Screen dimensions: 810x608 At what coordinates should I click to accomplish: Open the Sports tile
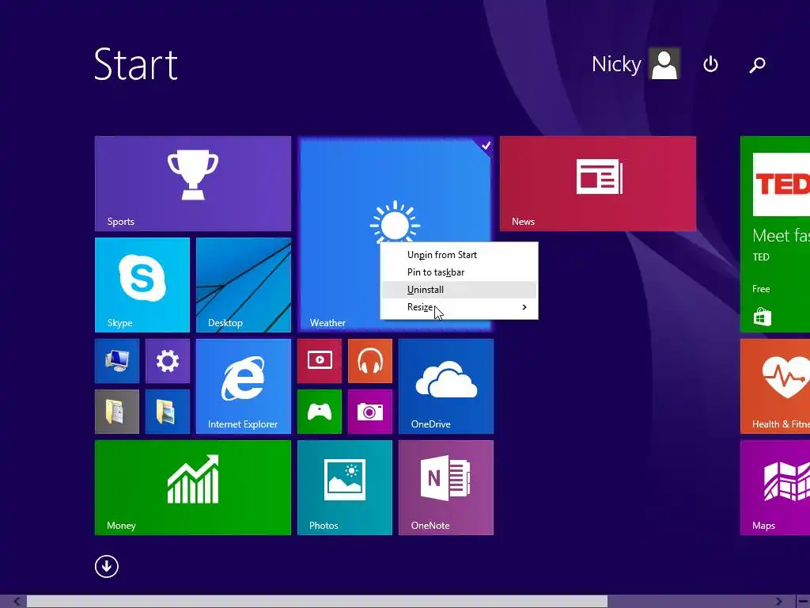coord(193,184)
